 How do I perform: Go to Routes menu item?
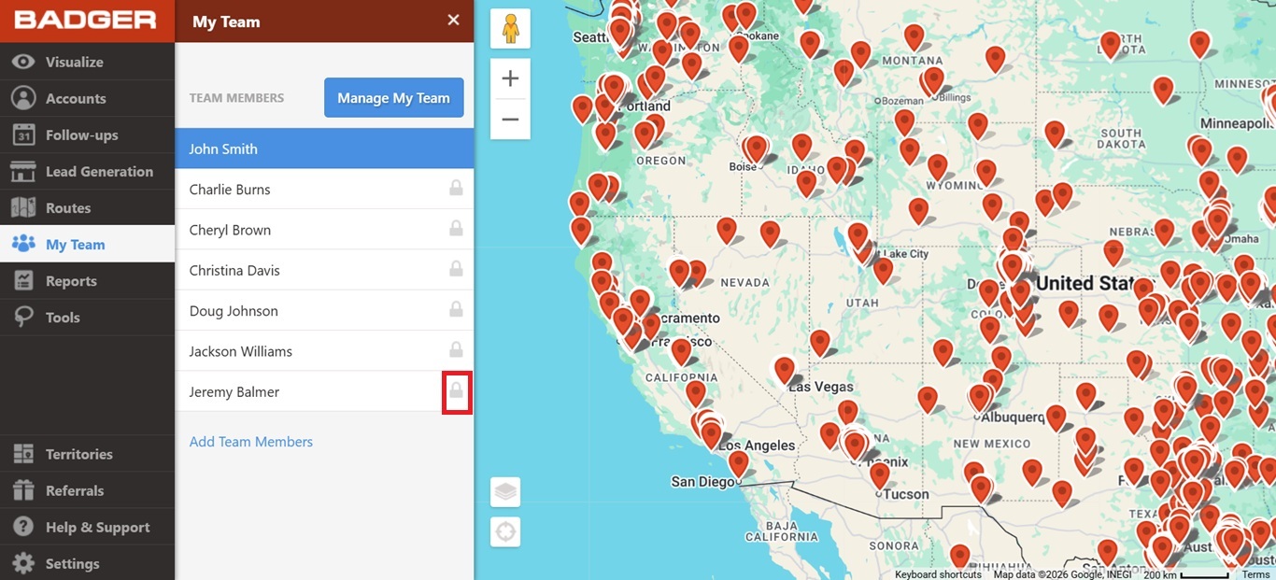(x=87, y=207)
